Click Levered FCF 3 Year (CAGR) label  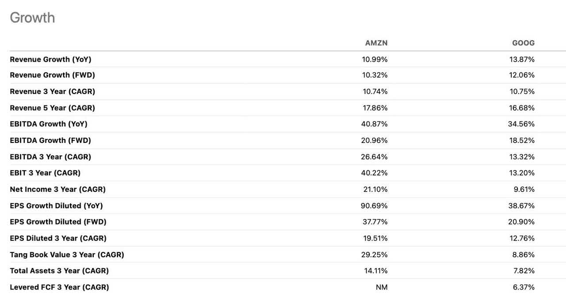(59, 287)
